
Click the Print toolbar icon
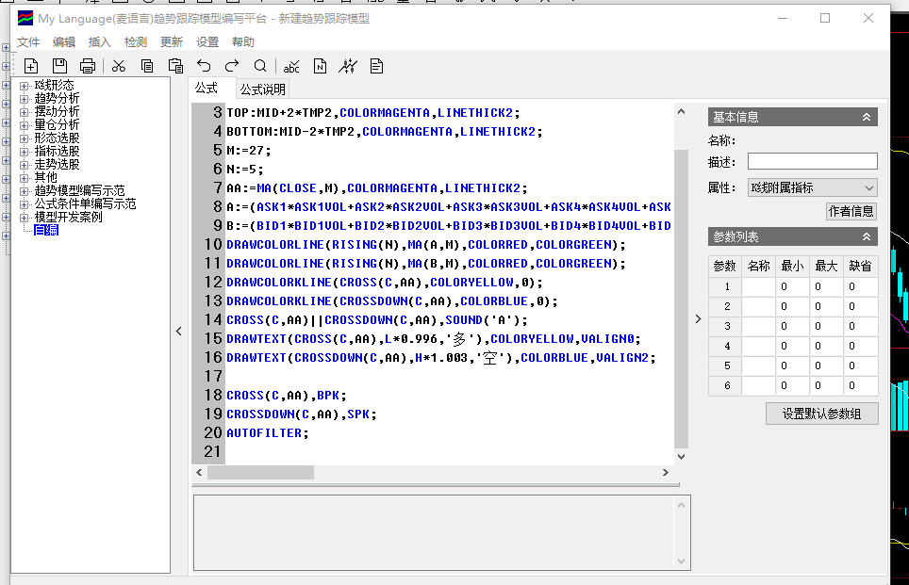tap(88, 66)
